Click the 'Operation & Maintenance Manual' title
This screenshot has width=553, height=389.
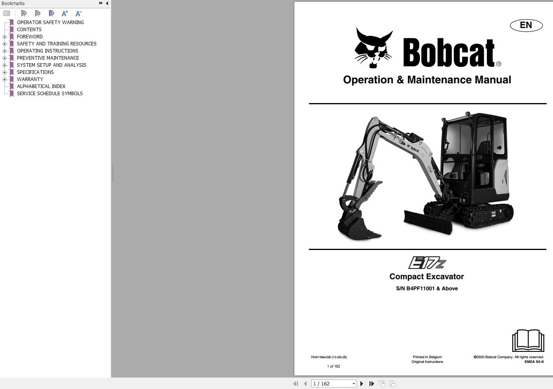pos(427,80)
